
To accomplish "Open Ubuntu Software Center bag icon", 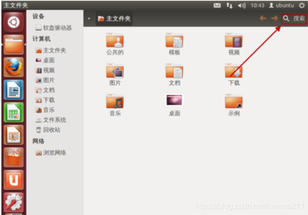I will [x=14, y=157].
